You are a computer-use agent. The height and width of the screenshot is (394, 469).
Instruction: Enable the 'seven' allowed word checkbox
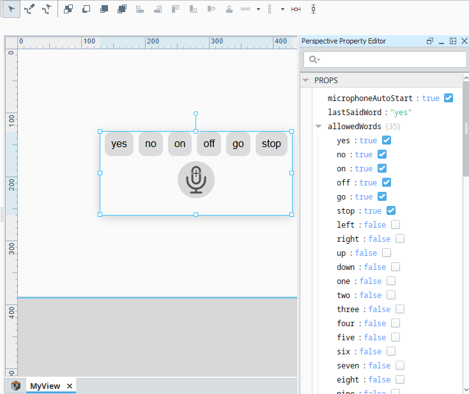400,365
